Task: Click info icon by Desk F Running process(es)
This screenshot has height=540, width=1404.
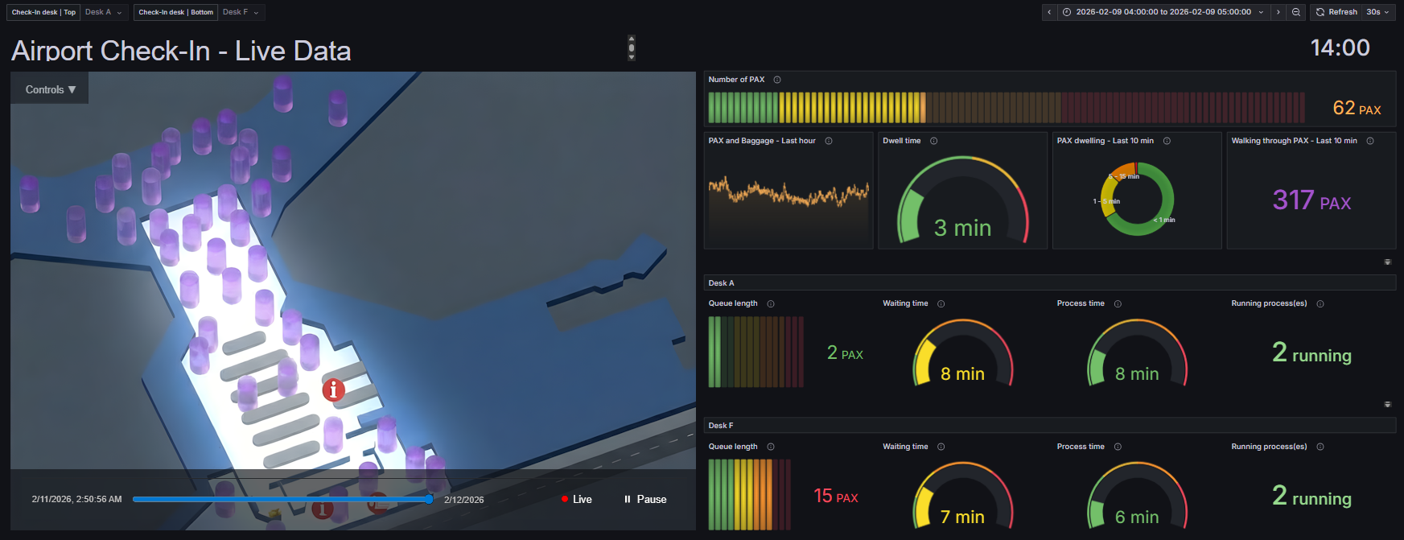Action: pos(1320,447)
